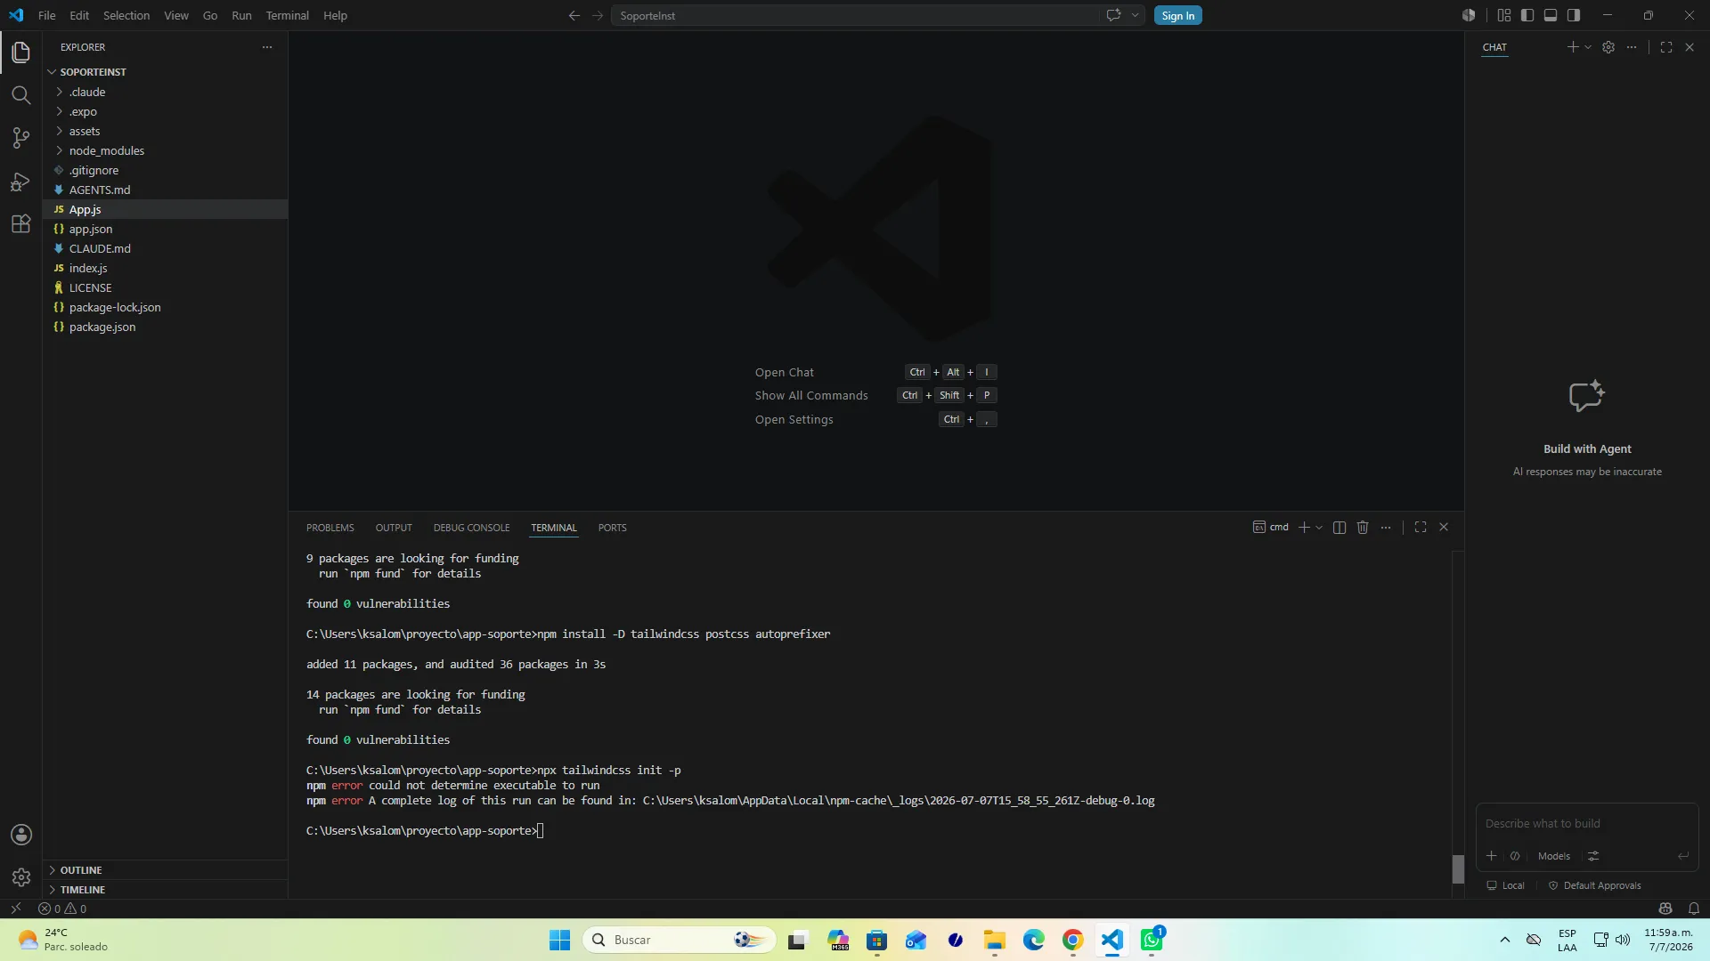
Task: Open chat settings gear
Action: pos(1608,47)
